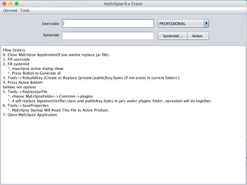Click 'myeclipse active dialog show' line

pos(36,69)
